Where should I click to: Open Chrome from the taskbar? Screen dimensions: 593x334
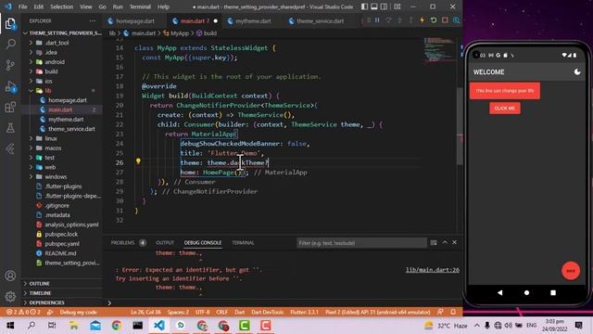pyautogui.click(x=117, y=326)
